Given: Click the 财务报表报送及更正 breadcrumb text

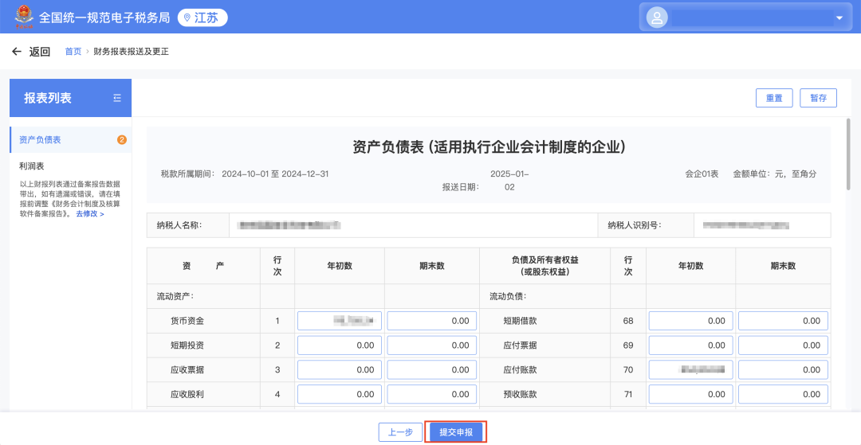Looking at the screenshot, I should click(132, 52).
